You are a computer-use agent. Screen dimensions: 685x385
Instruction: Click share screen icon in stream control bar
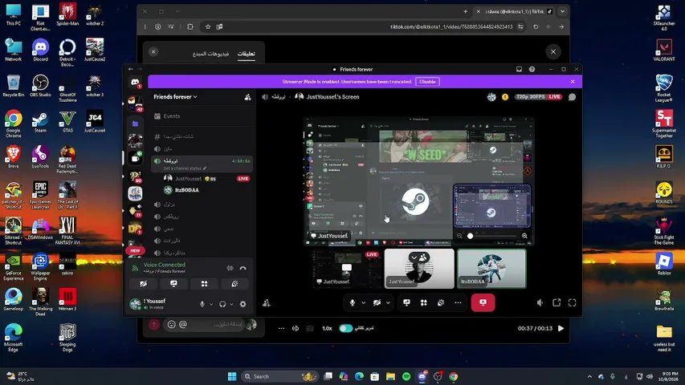[x=406, y=302]
